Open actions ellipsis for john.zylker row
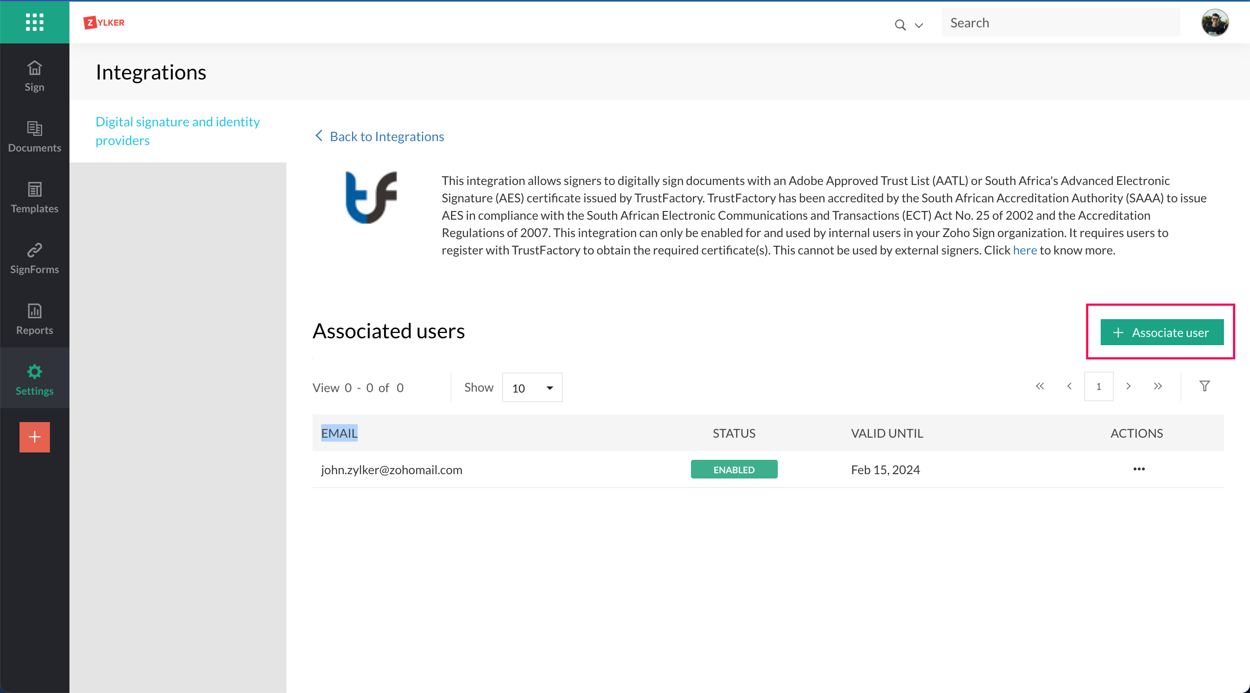 coord(1139,469)
